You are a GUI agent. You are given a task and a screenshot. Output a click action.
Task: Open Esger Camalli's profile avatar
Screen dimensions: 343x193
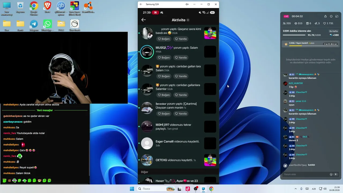point(147,143)
